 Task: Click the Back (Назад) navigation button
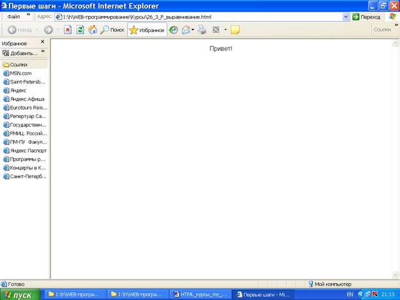click(20, 30)
